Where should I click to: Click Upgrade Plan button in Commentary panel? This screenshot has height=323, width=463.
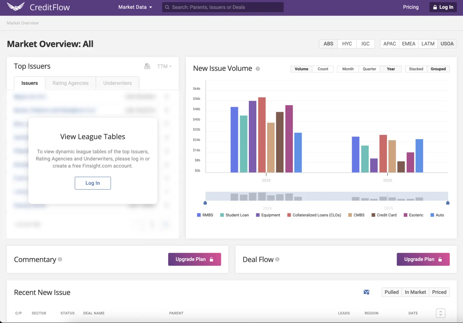(x=194, y=260)
